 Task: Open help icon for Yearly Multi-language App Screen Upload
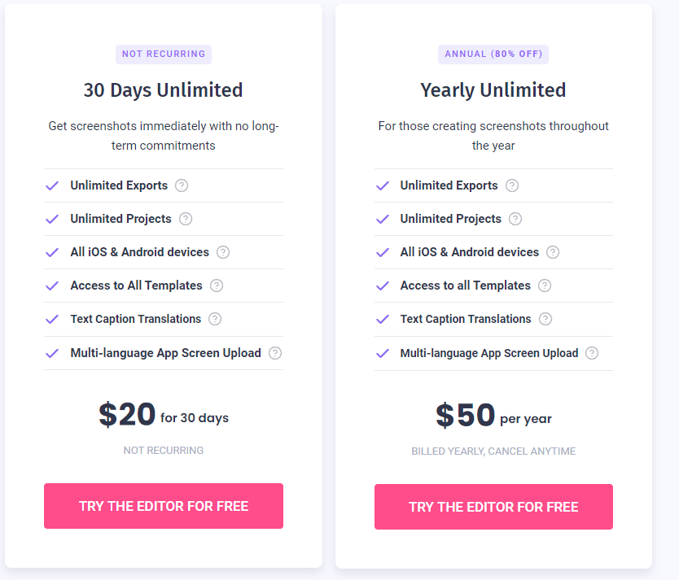[592, 353]
